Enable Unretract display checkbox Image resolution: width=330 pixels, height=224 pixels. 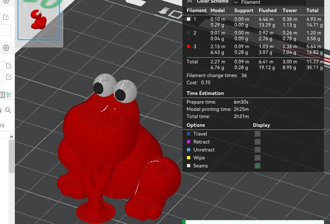tap(258, 150)
